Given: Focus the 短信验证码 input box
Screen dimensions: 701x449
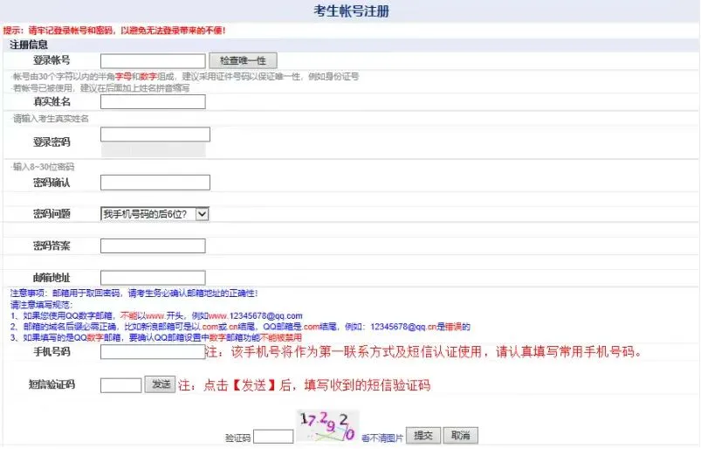Looking at the screenshot, I should (x=121, y=384).
